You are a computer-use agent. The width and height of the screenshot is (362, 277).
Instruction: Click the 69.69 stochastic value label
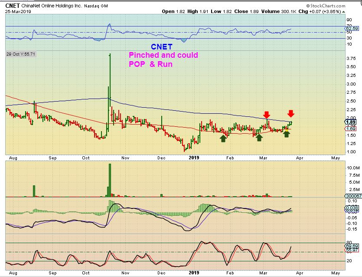tap(352, 246)
